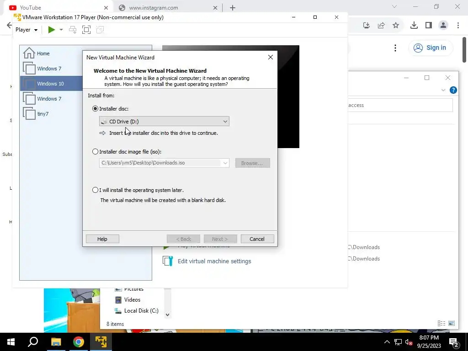Click the network tray icon
This screenshot has height=351, width=468.
click(x=398, y=342)
